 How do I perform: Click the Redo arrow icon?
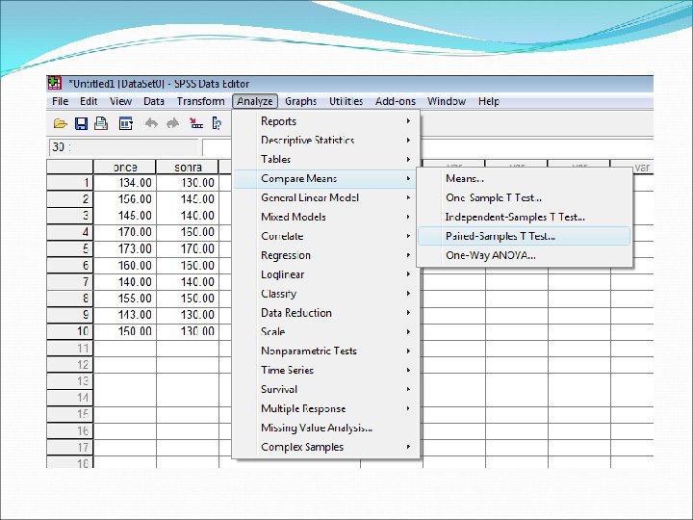173,123
